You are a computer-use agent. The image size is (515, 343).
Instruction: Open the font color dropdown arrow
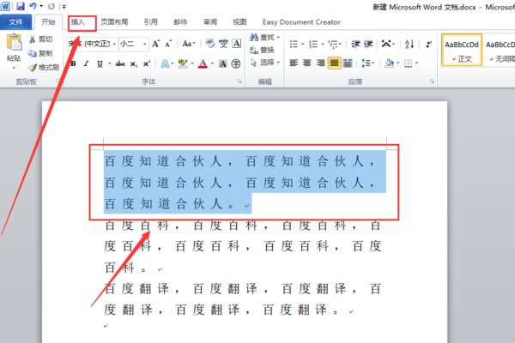click(x=212, y=63)
